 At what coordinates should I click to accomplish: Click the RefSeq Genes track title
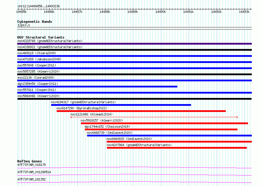coord(30,161)
